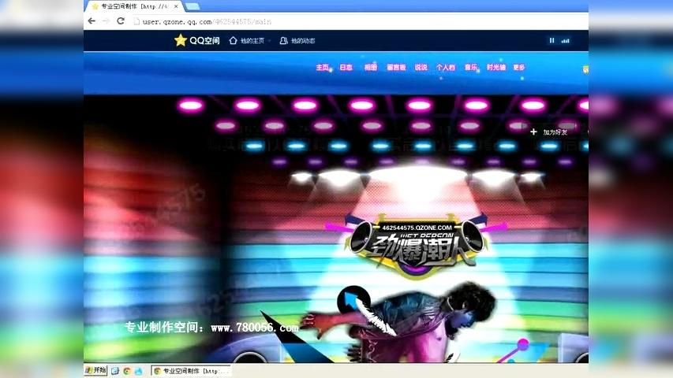This screenshot has width=673, height=378.
Task: Open the 主页 navigation item
Action: pyautogui.click(x=323, y=67)
